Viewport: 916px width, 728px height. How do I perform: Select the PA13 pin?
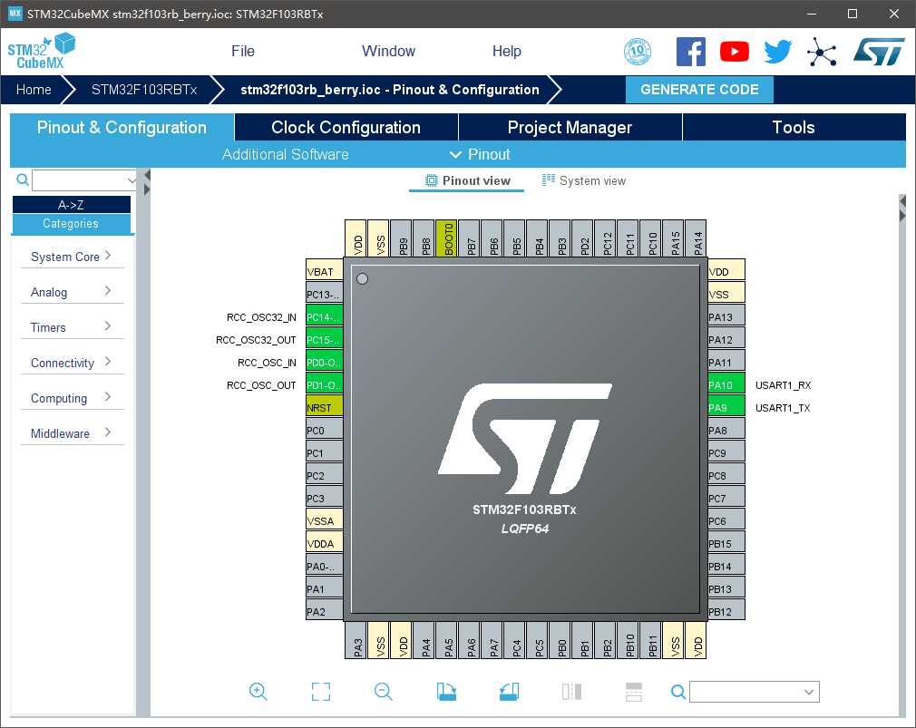click(726, 317)
